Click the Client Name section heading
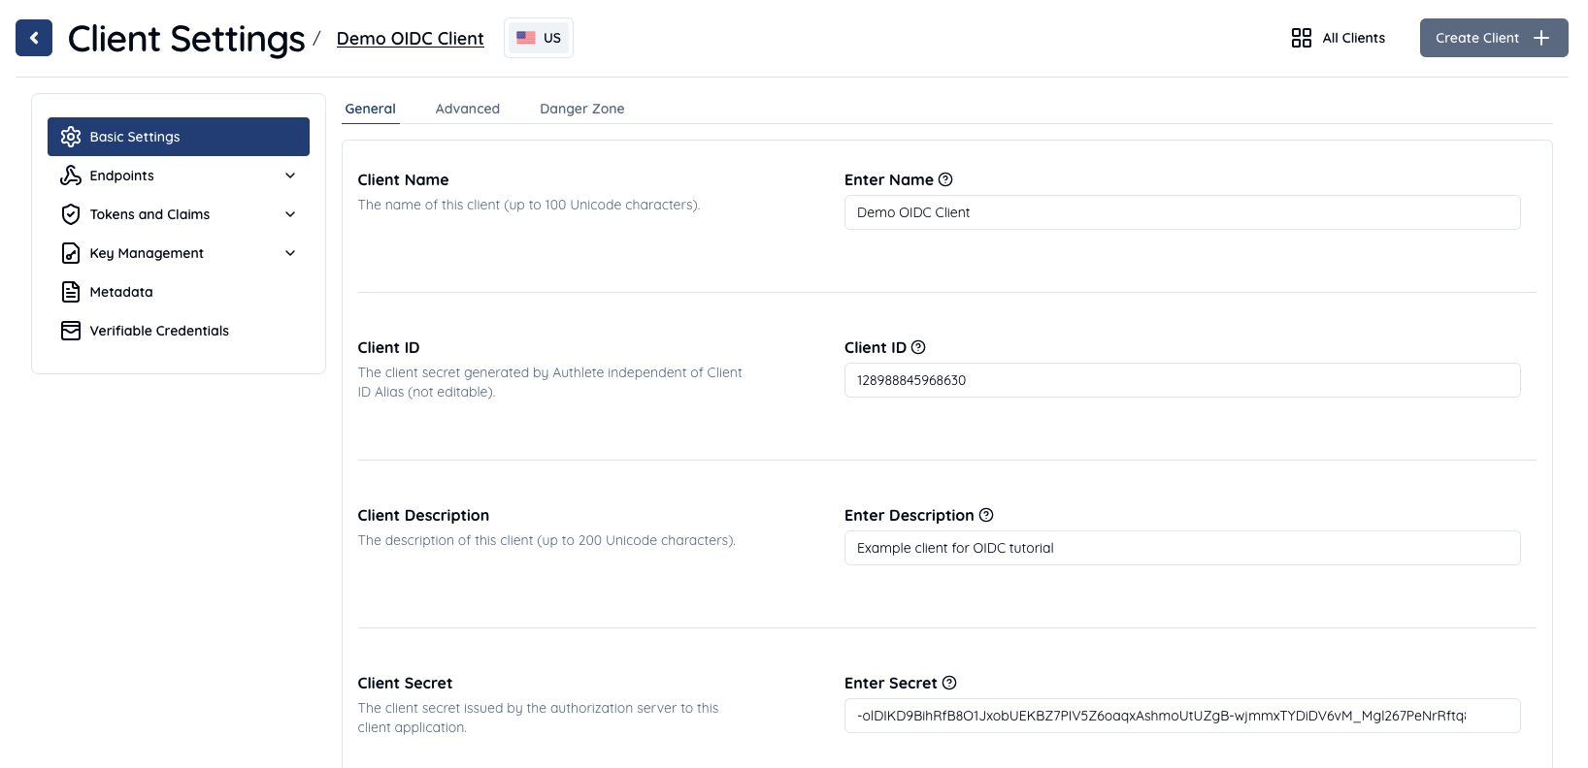Viewport: 1588px width, 768px height. tap(403, 179)
